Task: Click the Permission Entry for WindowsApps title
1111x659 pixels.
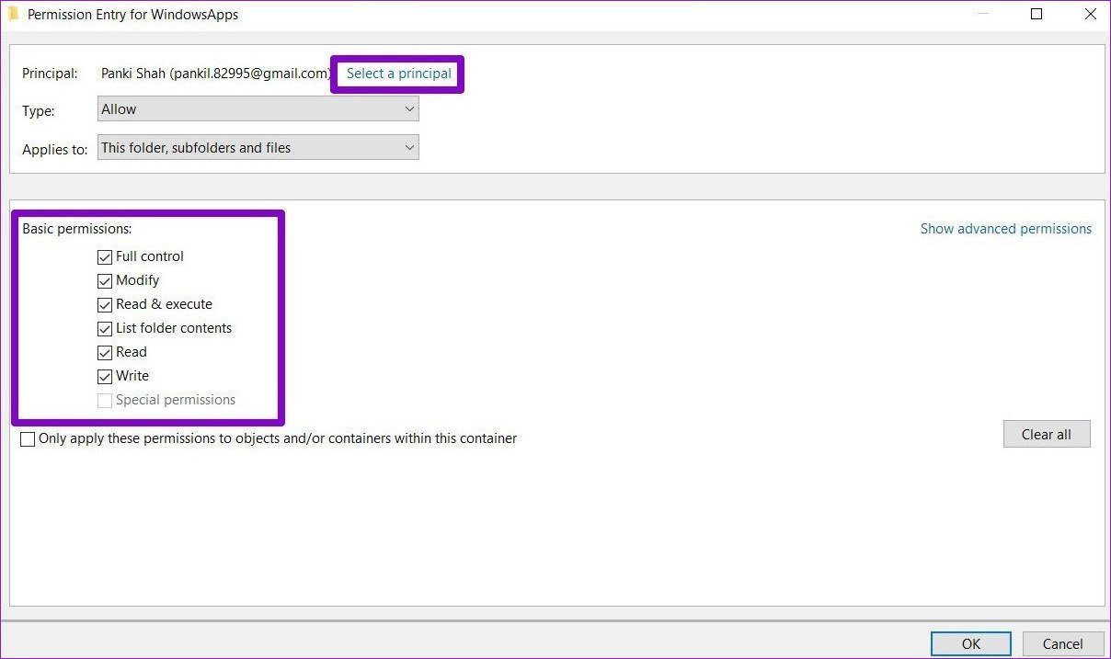Action: [x=132, y=15]
